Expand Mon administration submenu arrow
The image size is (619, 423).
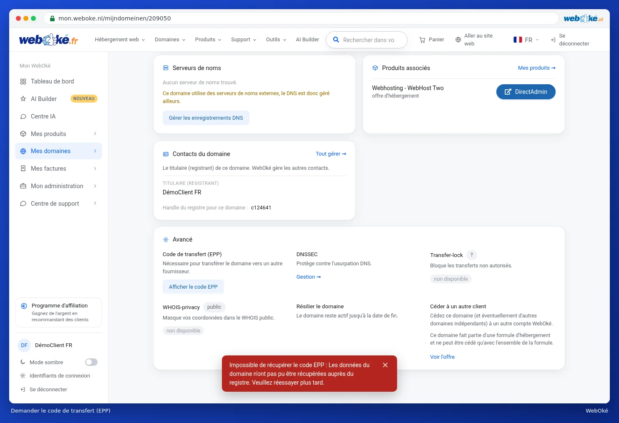95,186
